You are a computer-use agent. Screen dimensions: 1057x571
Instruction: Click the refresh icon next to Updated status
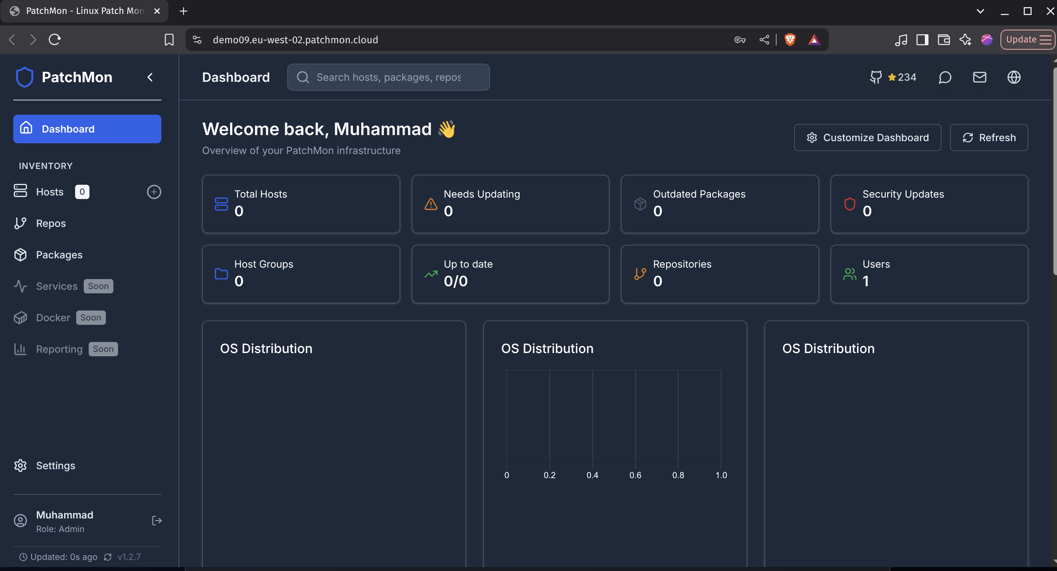click(x=108, y=557)
